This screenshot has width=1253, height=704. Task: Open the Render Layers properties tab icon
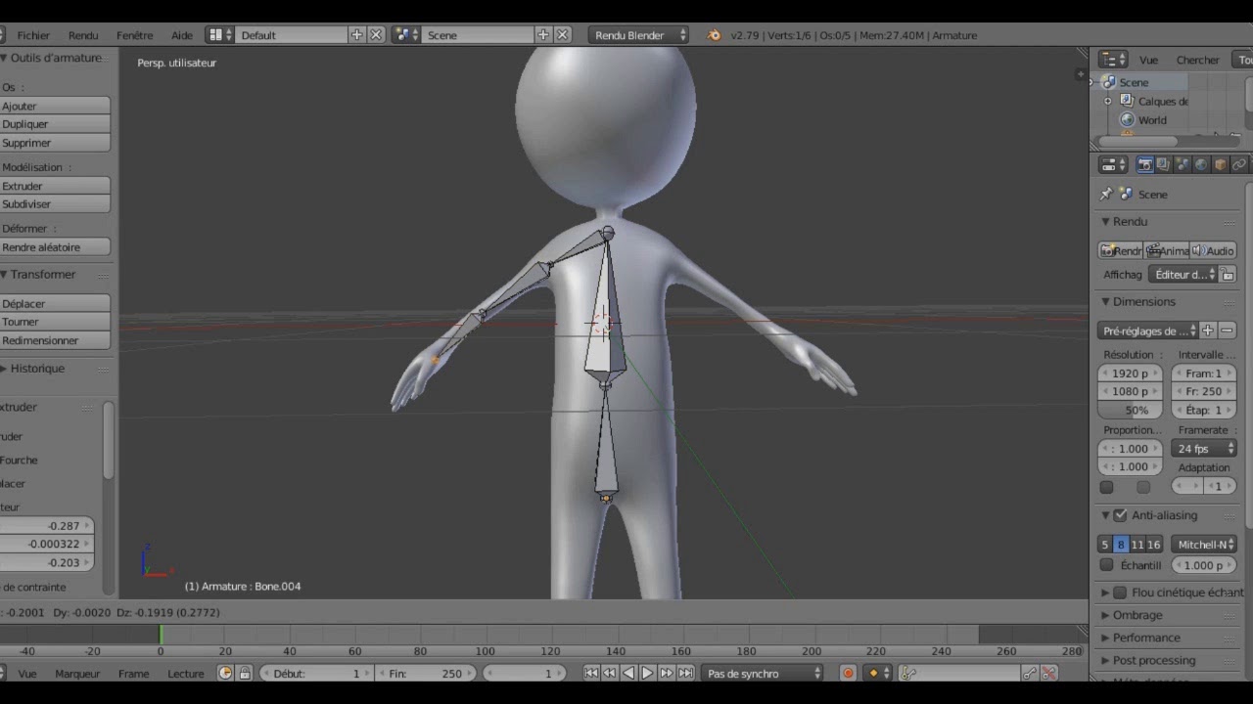point(1163,164)
